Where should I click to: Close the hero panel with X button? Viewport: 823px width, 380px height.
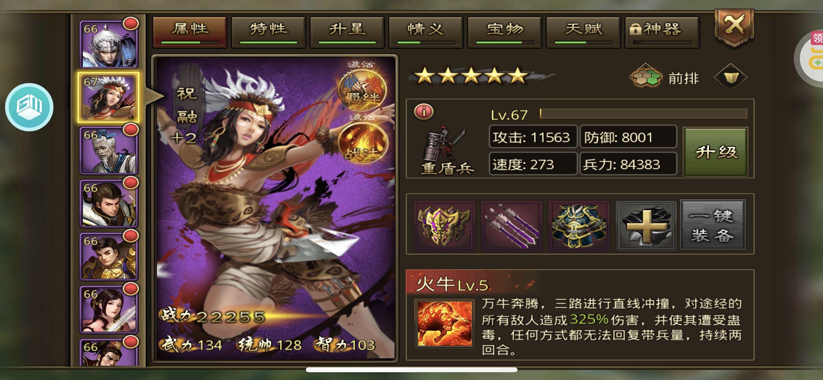pos(734,27)
